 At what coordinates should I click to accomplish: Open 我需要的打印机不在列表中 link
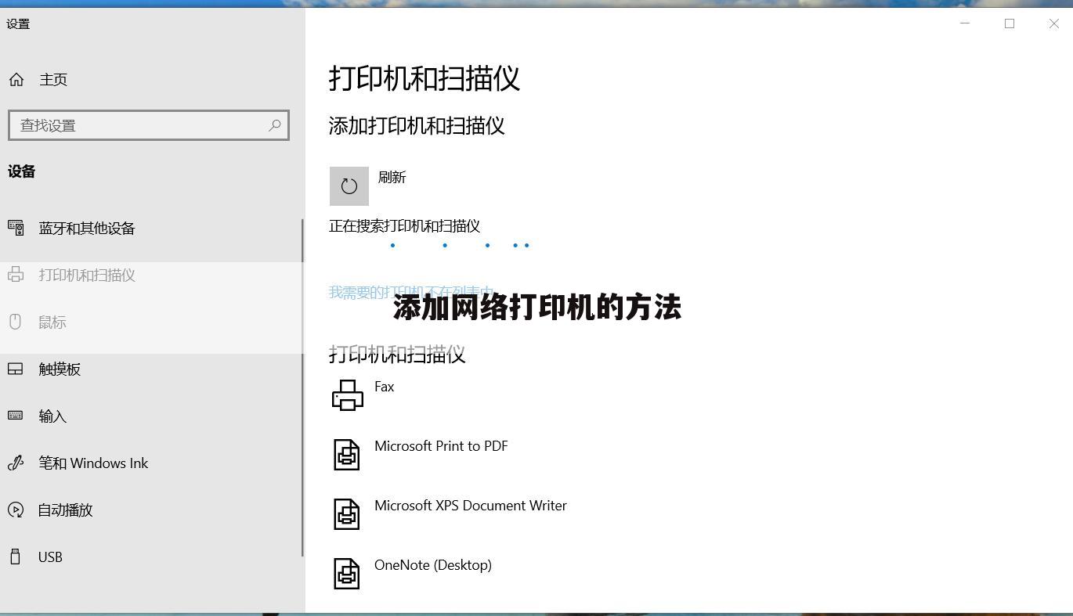tap(411, 291)
